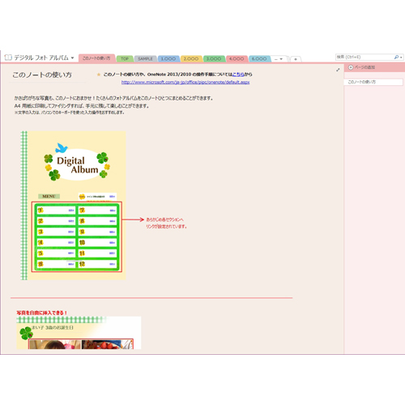The height and width of the screenshot is (405, 405).
Task: Add a page with ページの追加 button
Action: coord(361,67)
